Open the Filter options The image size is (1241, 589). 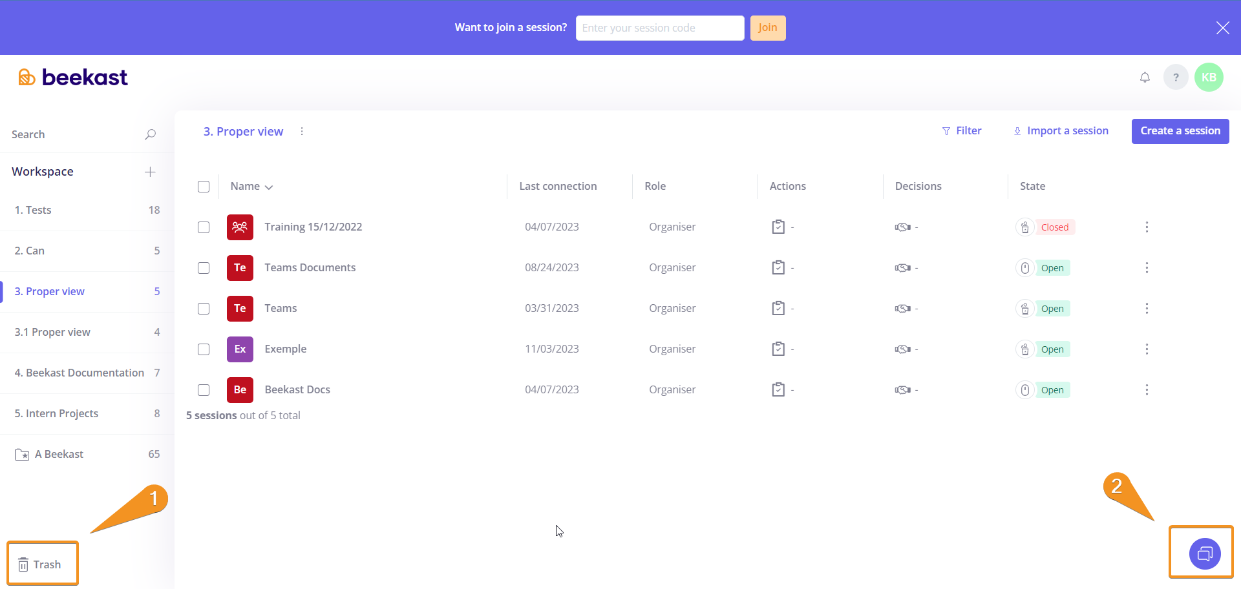point(962,130)
